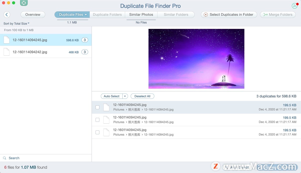The height and width of the screenshot is (173, 301).
Task: Click the Duplicate File Finder Pro title
Action: click(x=150, y=6)
